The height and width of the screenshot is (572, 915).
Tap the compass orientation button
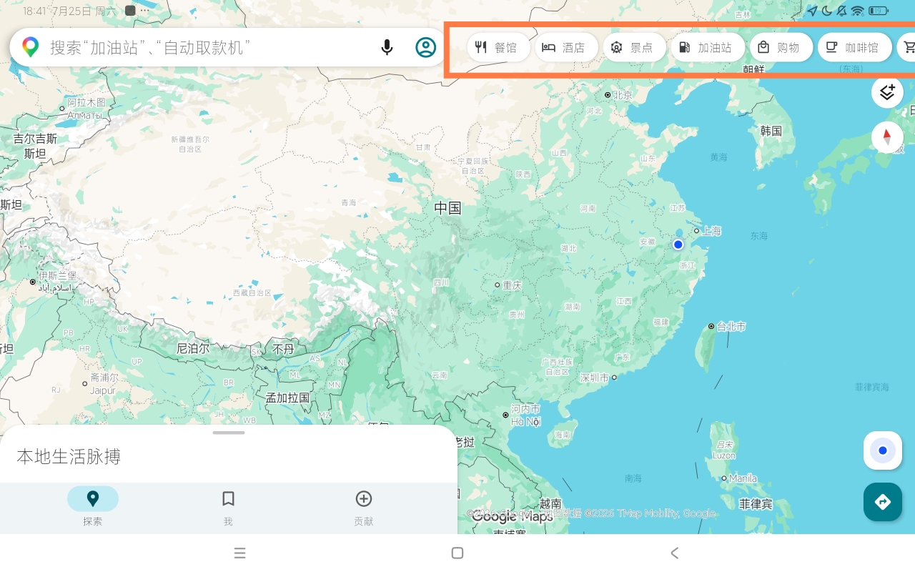[887, 137]
